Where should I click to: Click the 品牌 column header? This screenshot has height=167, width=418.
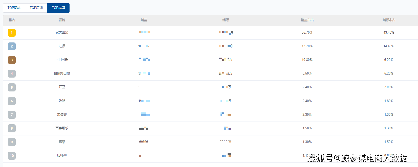[x=62, y=20]
